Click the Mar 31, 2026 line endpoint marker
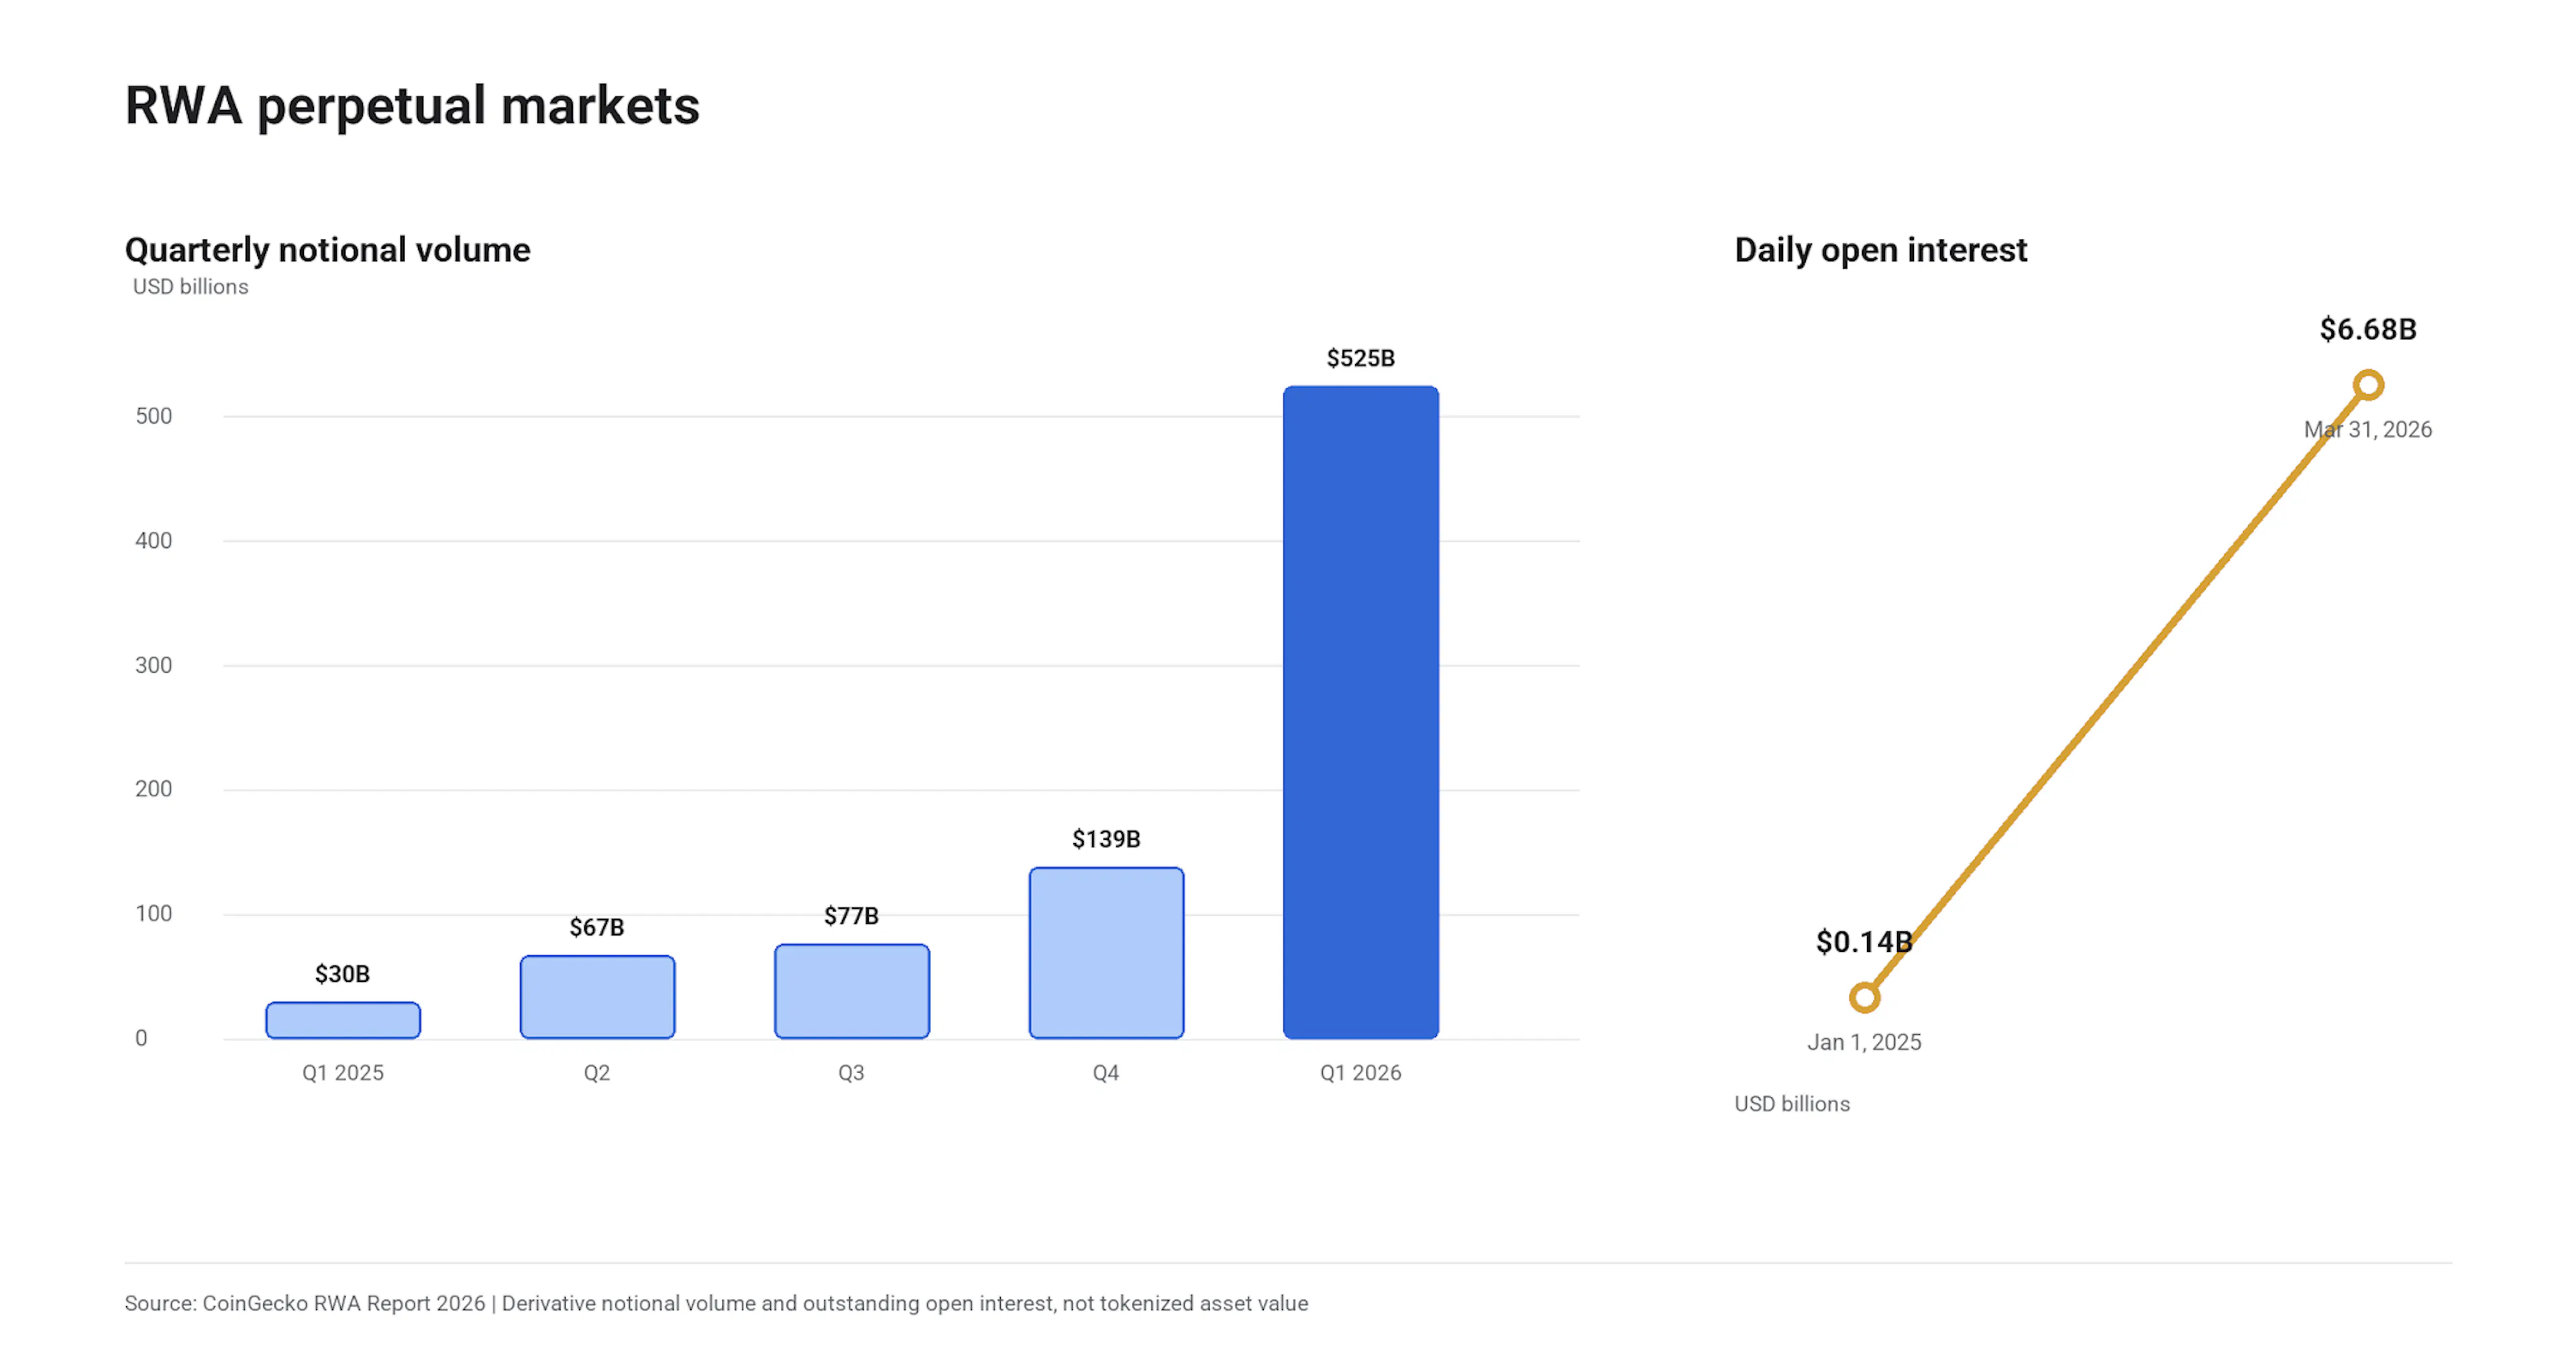Image resolution: width=2576 pixels, height=1371 pixels. pos(2368,385)
